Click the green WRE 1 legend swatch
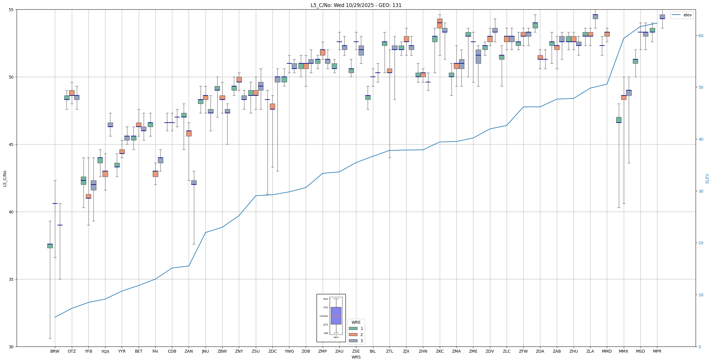This screenshot has height=362, width=712. (x=353, y=328)
